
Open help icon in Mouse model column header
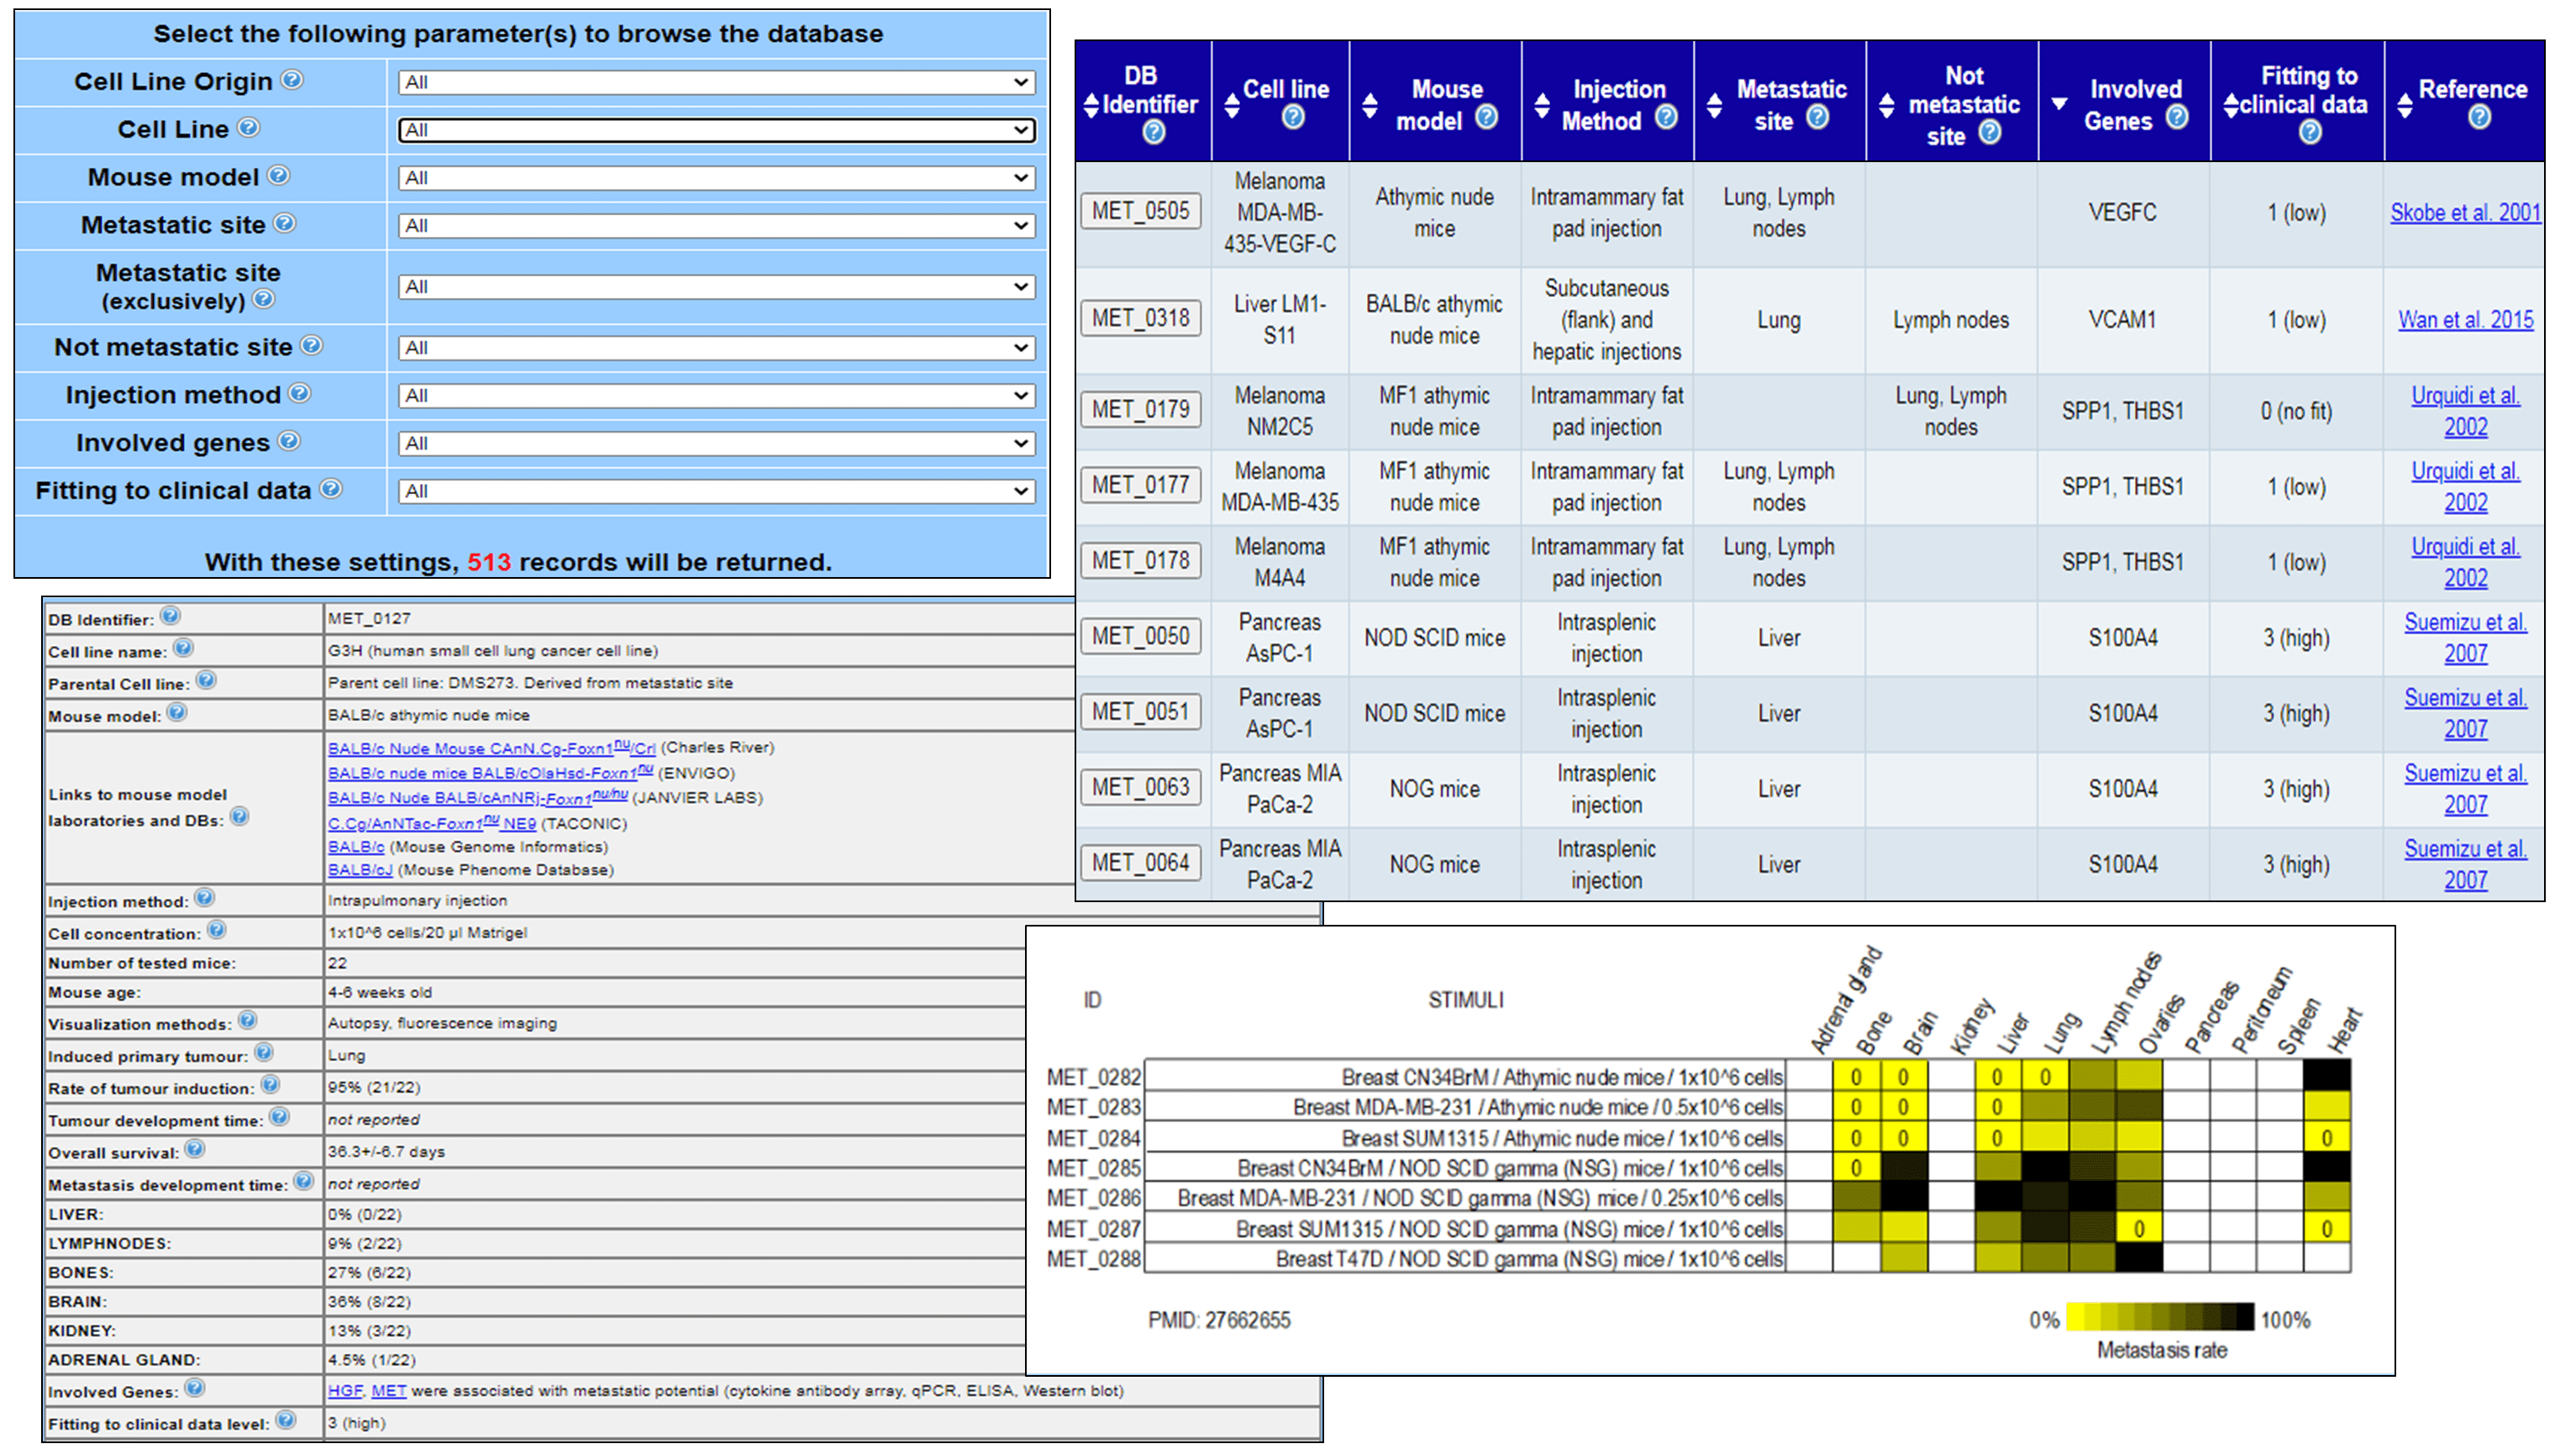pyautogui.click(x=1486, y=118)
